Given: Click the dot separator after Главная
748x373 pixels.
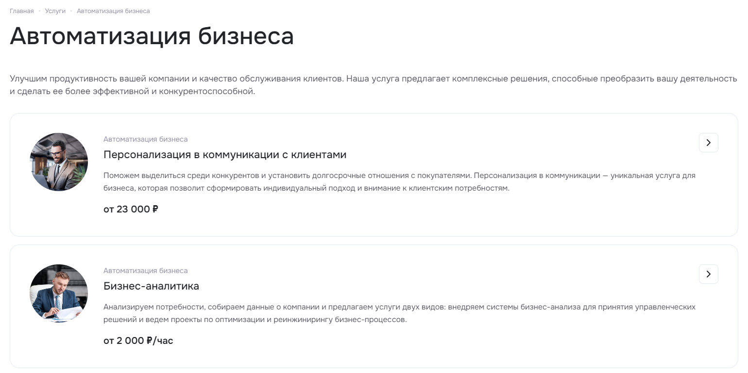Looking at the screenshot, I should 39,11.
